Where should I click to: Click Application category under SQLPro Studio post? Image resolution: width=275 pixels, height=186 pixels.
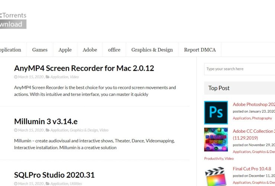[59, 183]
